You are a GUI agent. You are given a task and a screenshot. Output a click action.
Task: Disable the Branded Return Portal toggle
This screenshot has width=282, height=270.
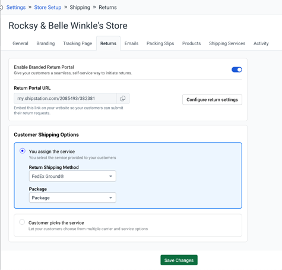(237, 70)
